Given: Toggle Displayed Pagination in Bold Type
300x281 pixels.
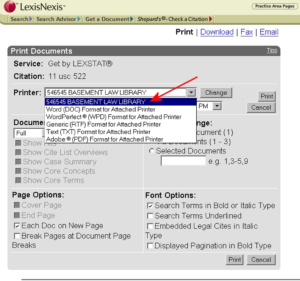Looking at the screenshot, I should point(150,246).
